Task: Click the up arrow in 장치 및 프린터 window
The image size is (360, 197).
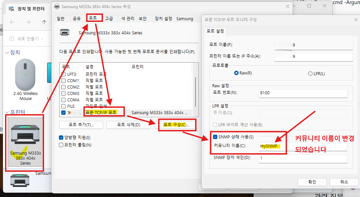Action: coord(44,22)
